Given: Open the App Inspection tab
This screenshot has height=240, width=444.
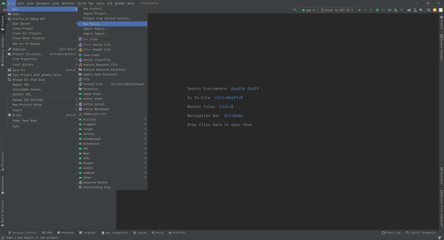Looking at the screenshot, I should [114, 233].
